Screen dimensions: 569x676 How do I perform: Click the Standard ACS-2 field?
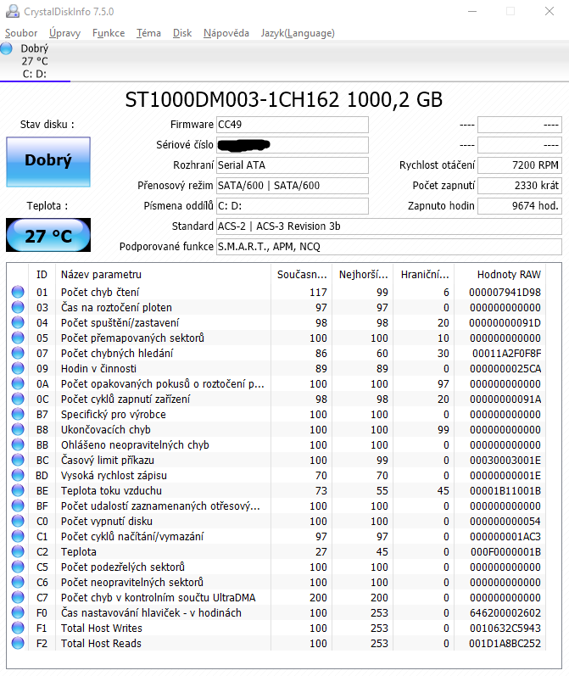click(x=389, y=226)
